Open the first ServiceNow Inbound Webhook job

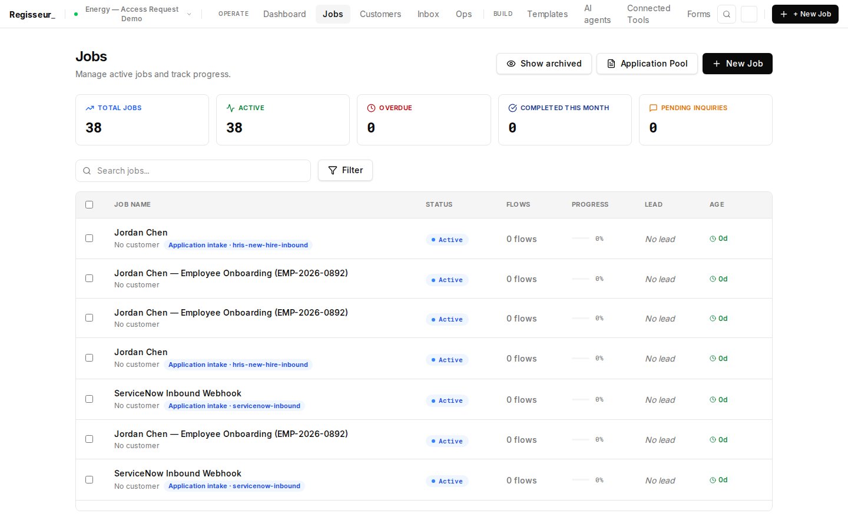click(178, 393)
